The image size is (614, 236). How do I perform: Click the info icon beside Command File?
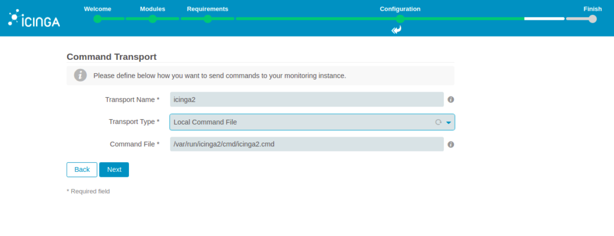[x=451, y=144]
